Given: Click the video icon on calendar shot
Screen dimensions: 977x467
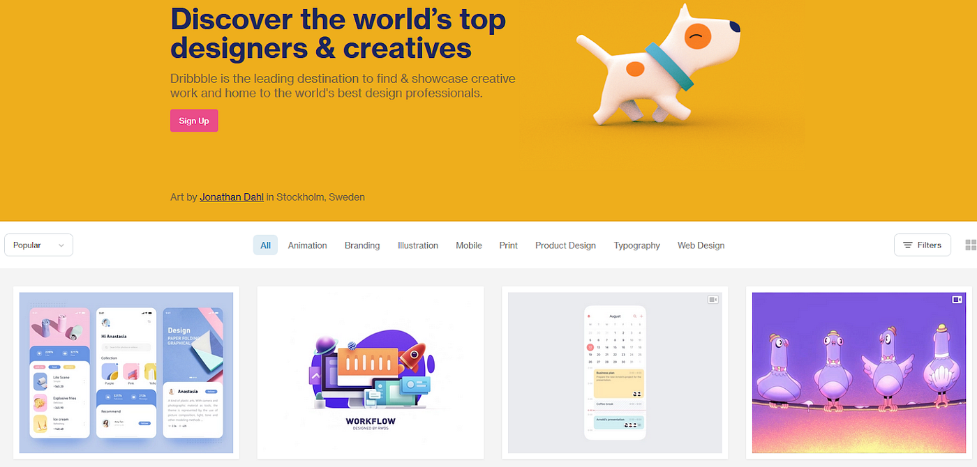Looking at the screenshot, I should click(713, 300).
